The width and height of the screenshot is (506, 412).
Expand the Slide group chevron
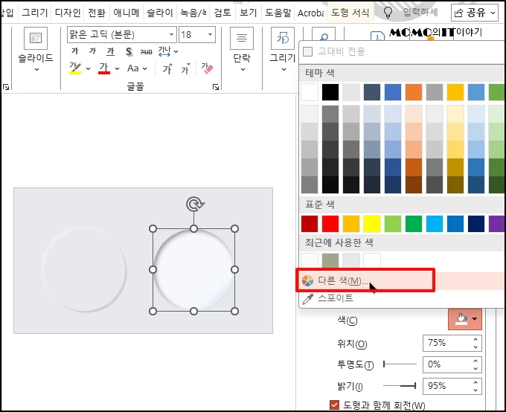[x=36, y=69]
